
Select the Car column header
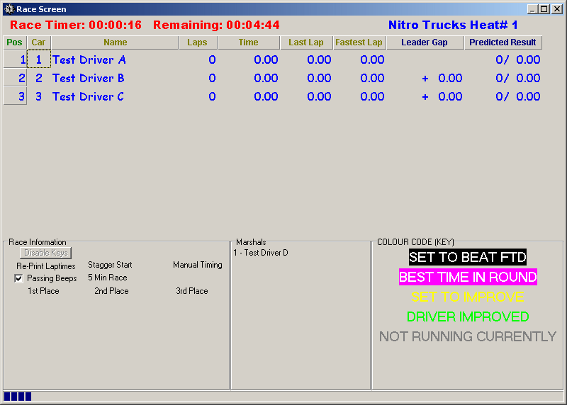pyautogui.click(x=38, y=42)
